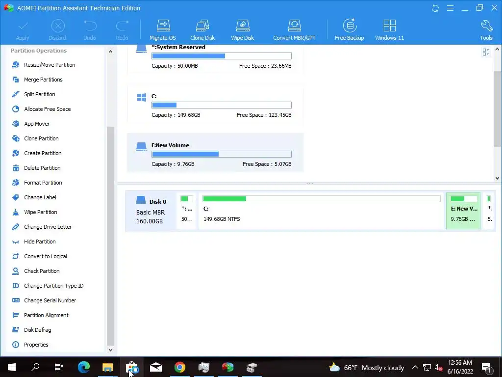502x377 pixels.
Task: Select the C: partition card
Action: [215, 104]
